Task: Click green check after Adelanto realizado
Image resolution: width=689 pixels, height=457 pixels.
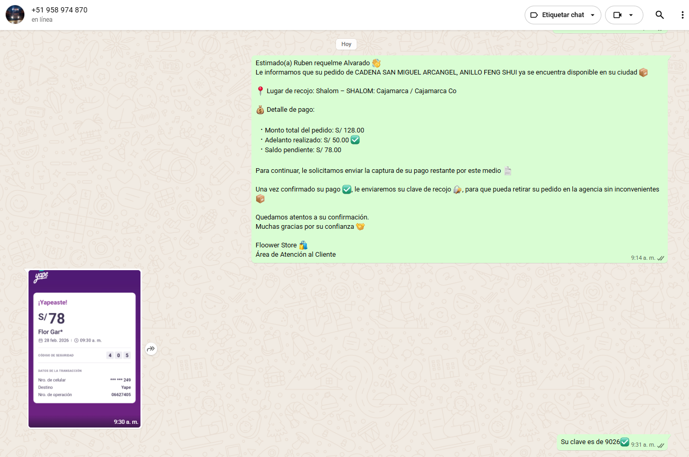Action: [355, 140]
